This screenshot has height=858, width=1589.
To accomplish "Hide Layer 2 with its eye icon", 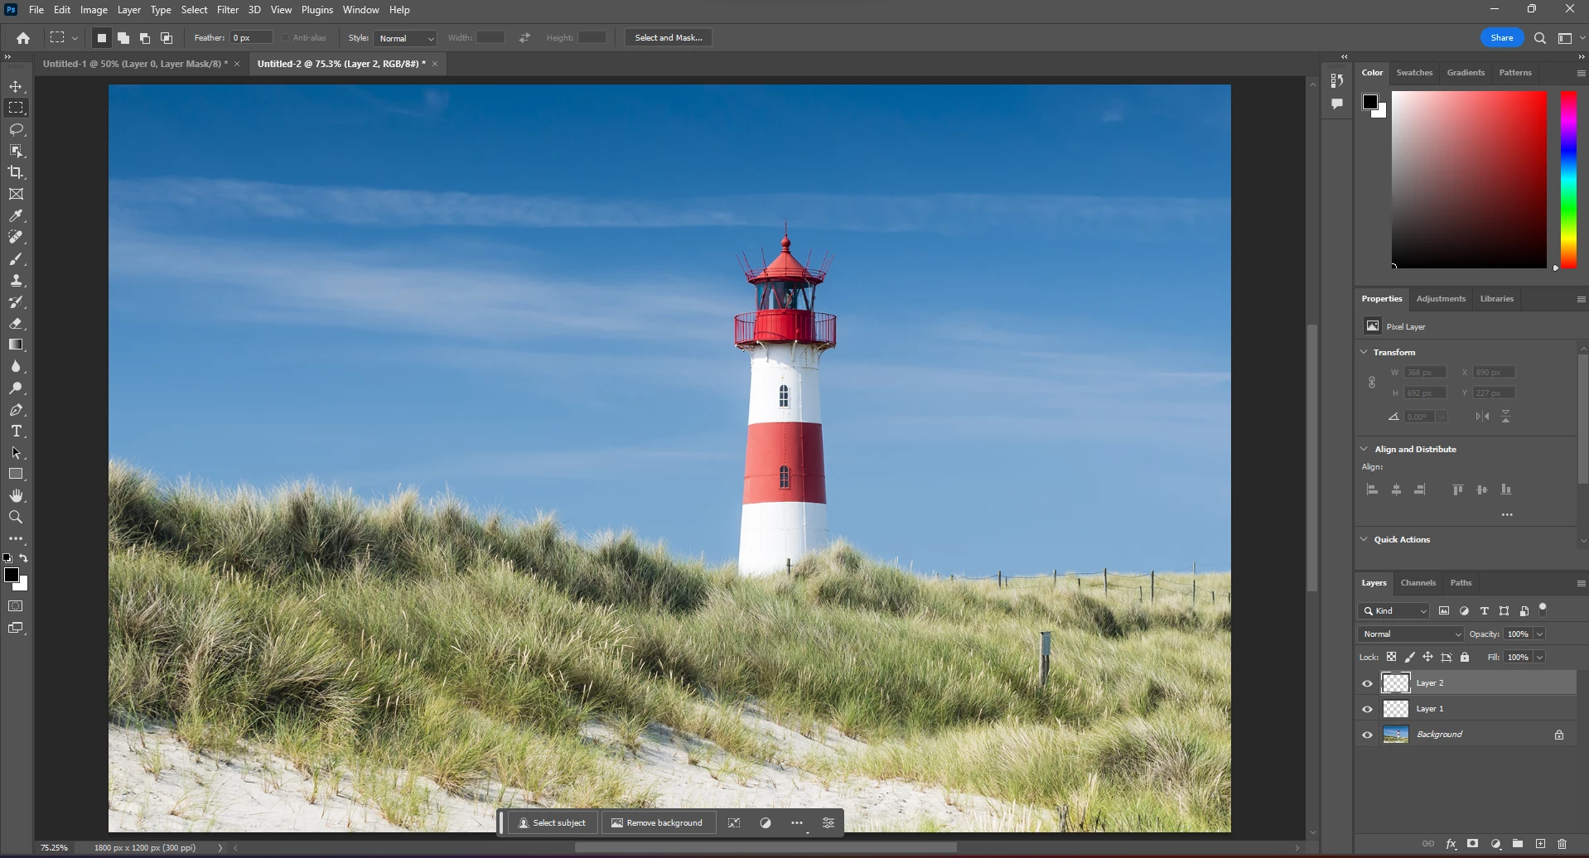I will point(1367,683).
